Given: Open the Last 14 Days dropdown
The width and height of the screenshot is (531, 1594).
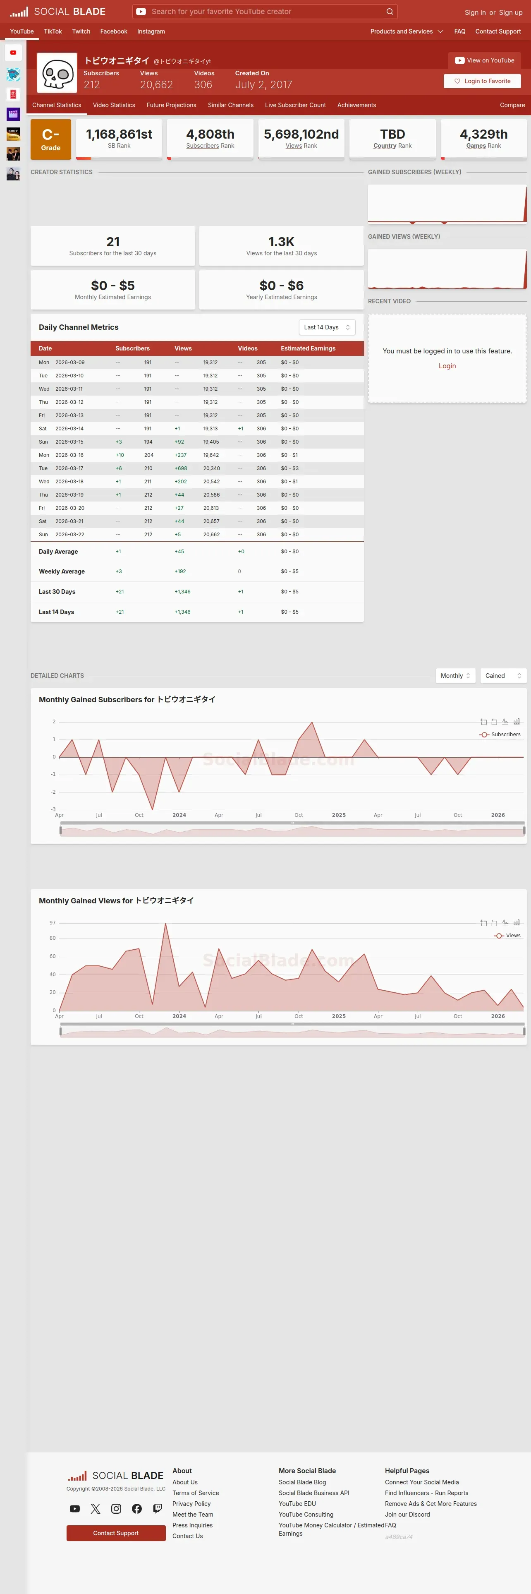Looking at the screenshot, I should [x=327, y=327].
